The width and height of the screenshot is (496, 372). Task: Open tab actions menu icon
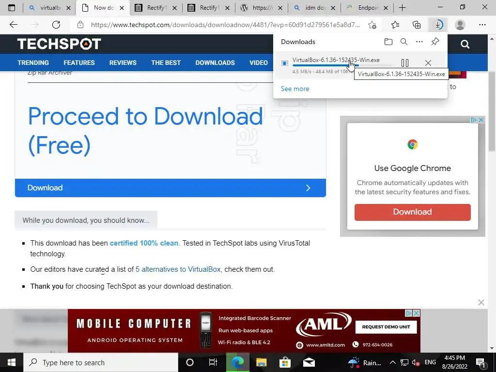pos(12,8)
